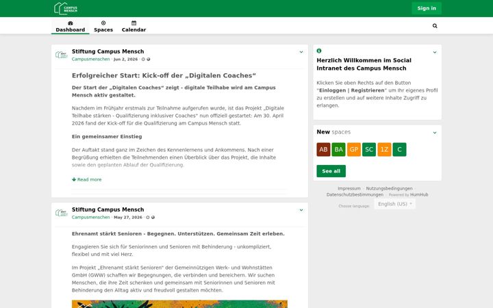
Task: Click the Dashboard speedometer icon
Action: (70, 23)
